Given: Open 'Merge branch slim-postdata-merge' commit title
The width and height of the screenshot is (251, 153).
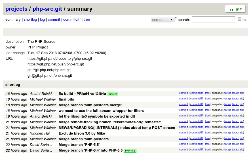Looking at the screenshot, I should (x=90, y=105).
